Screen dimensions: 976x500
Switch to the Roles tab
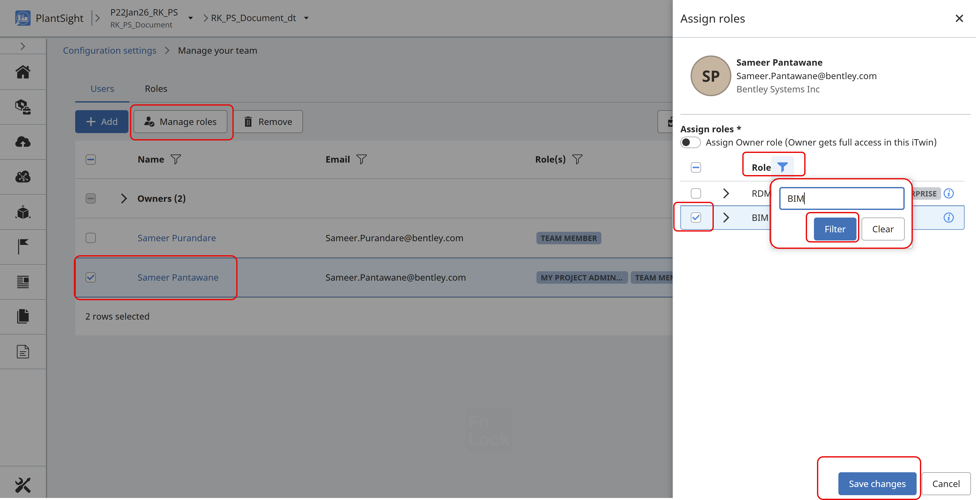[156, 89]
